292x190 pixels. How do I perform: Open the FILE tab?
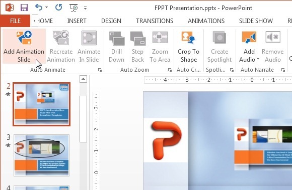(x=15, y=21)
